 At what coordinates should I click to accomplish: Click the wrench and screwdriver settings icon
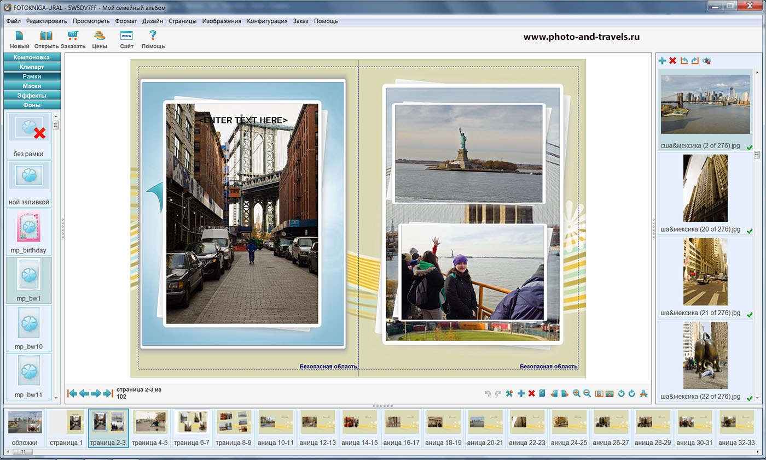(509, 393)
